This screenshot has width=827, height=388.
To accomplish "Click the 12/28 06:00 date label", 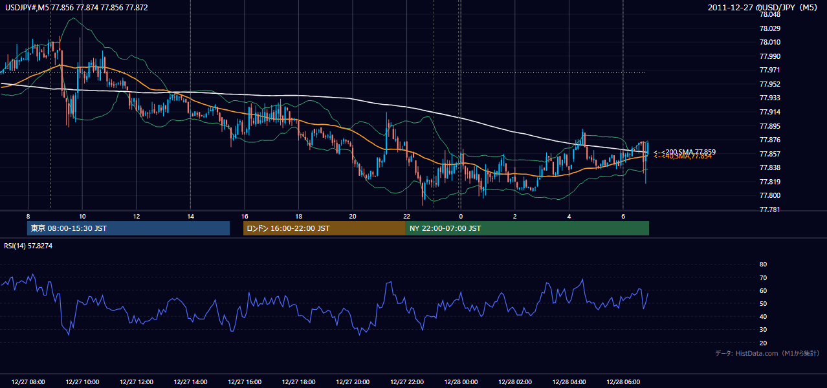I will pyautogui.click(x=623, y=382).
